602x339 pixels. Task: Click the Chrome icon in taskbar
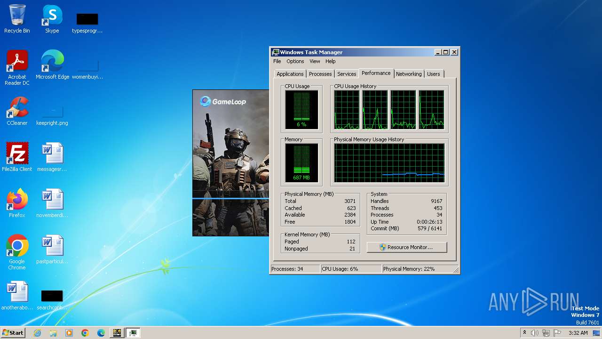[85, 333]
